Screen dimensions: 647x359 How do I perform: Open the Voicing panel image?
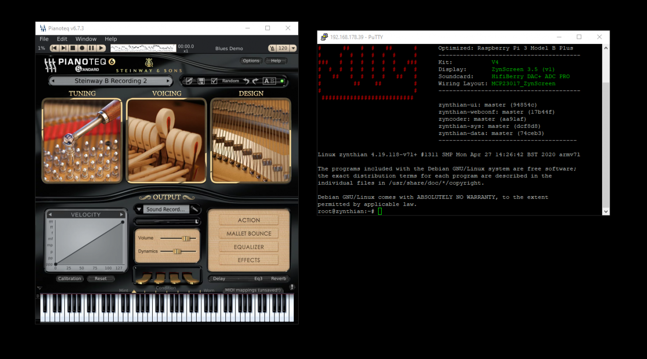coord(166,141)
